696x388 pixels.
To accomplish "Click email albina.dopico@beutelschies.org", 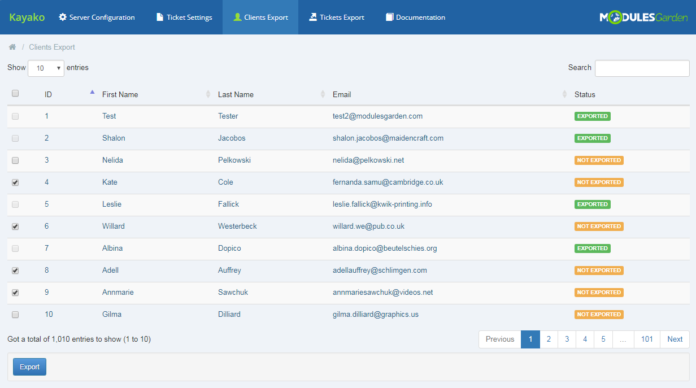I will 385,249.
